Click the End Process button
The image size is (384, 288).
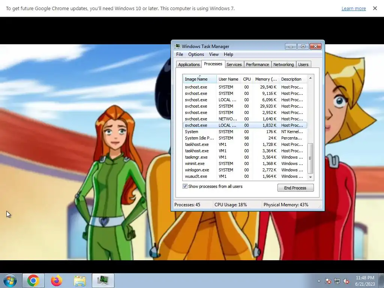pyautogui.click(x=295, y=188)
